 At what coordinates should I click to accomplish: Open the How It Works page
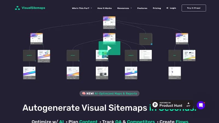[105, 8]
